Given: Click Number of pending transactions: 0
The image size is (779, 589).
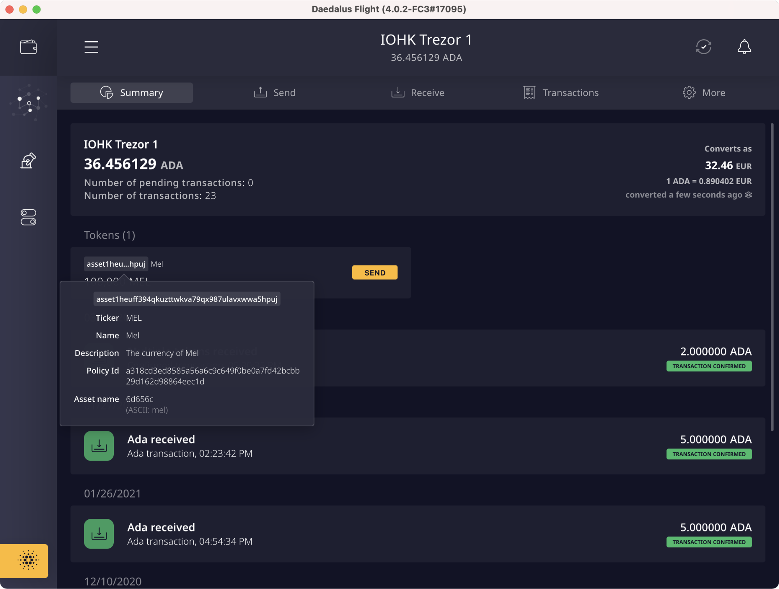Looking at the screenshot, I should (169, 183).
